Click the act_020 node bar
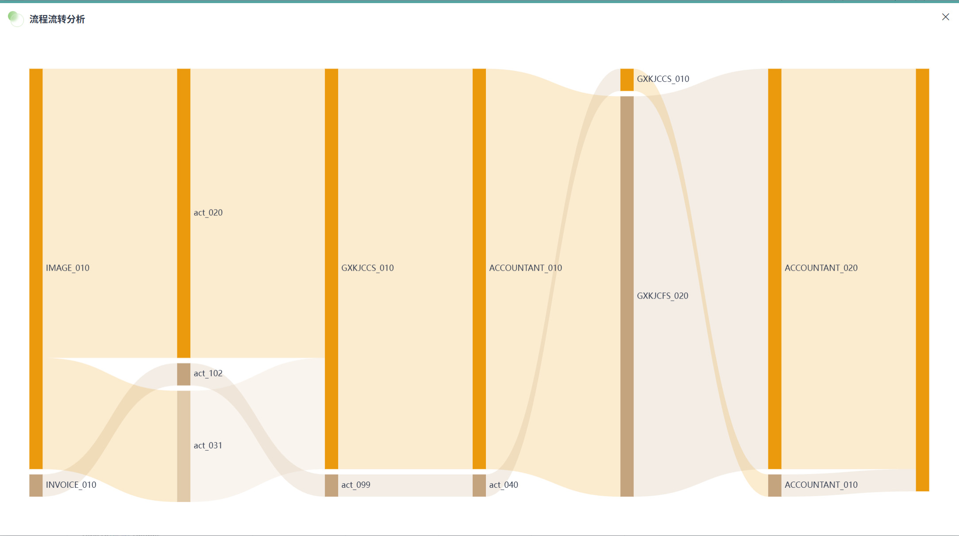Screen dimensions: 959x536 [x=184, y=213]
